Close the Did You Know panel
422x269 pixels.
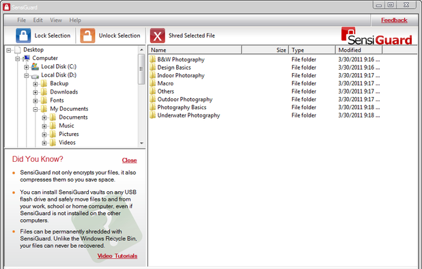coord(129,160)
